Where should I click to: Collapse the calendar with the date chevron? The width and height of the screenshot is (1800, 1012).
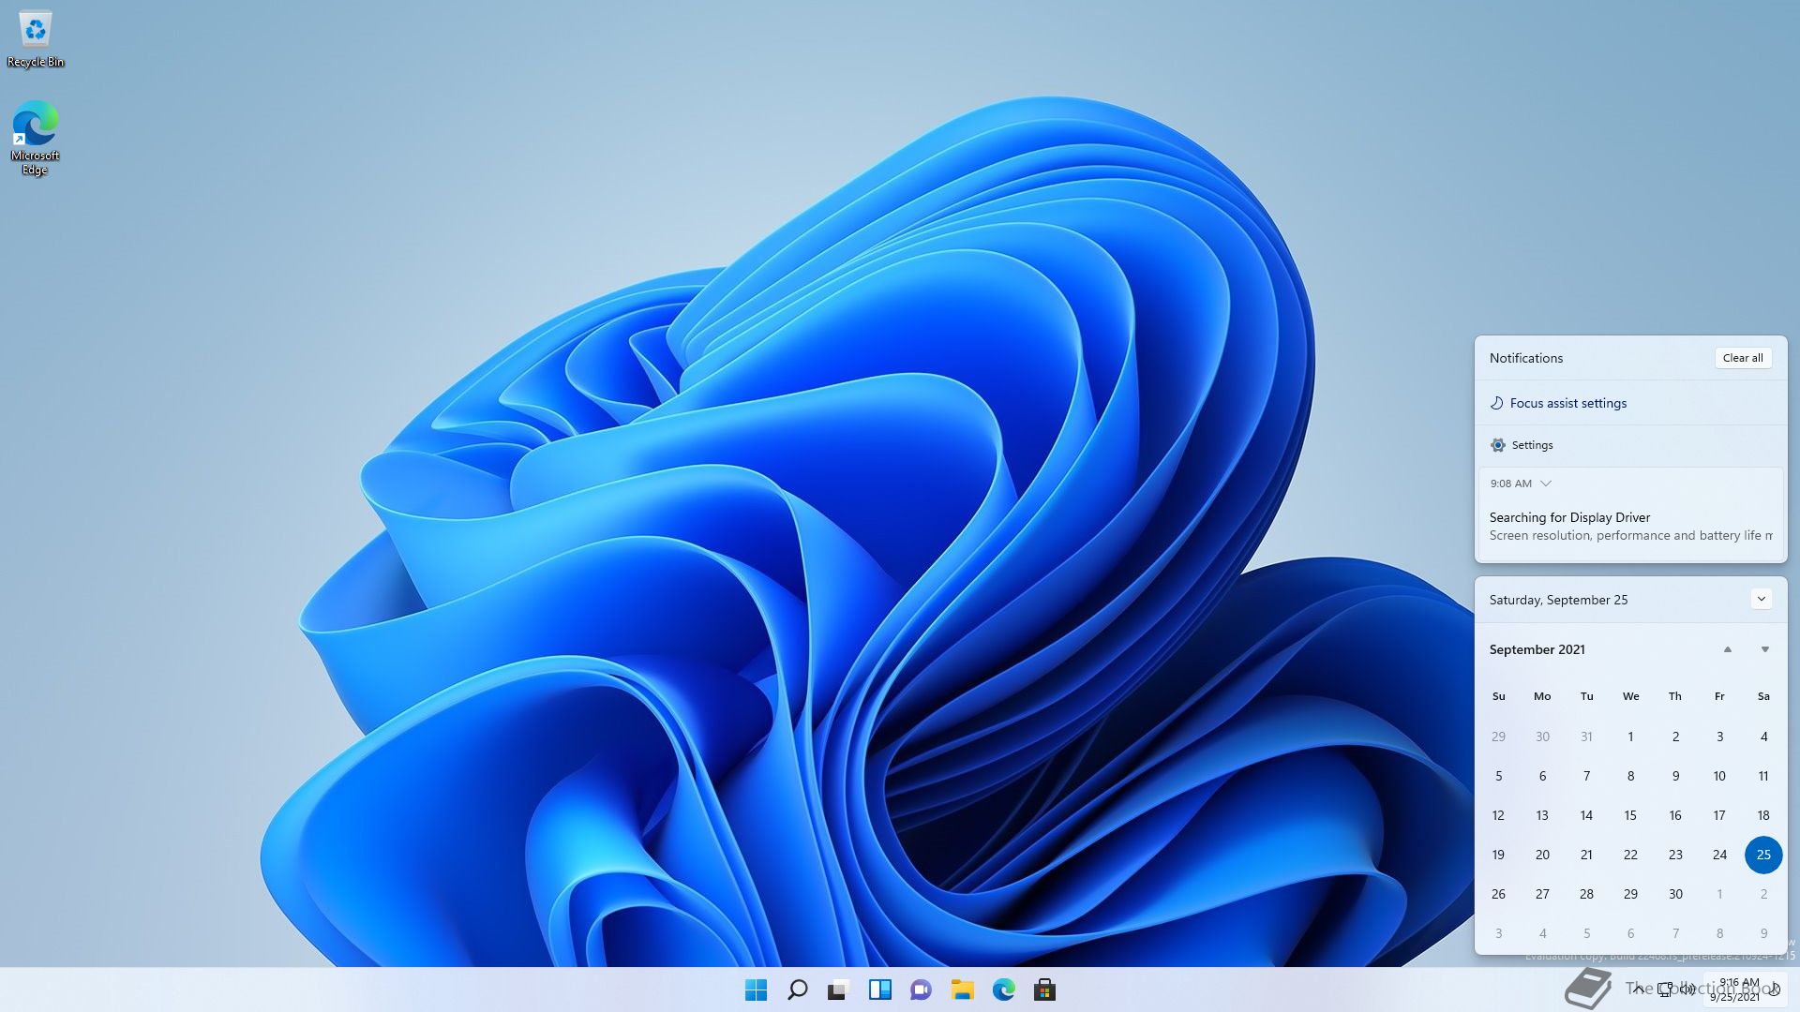click(x=1761, y=599)
